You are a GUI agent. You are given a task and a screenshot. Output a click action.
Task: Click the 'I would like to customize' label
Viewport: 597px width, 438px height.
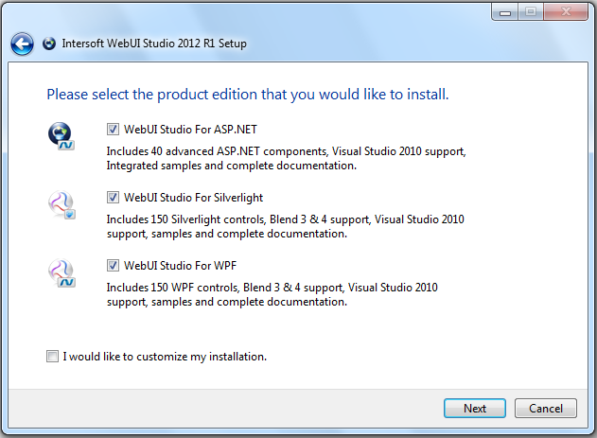coord(165,357)
